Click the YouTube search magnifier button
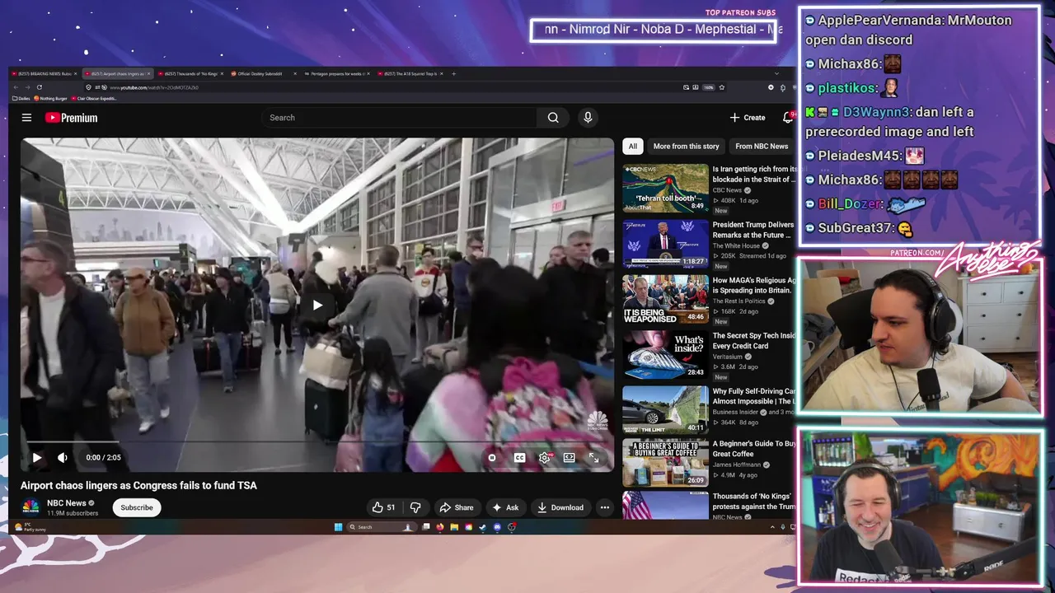The image size is (1055, 593). point(553,118)
